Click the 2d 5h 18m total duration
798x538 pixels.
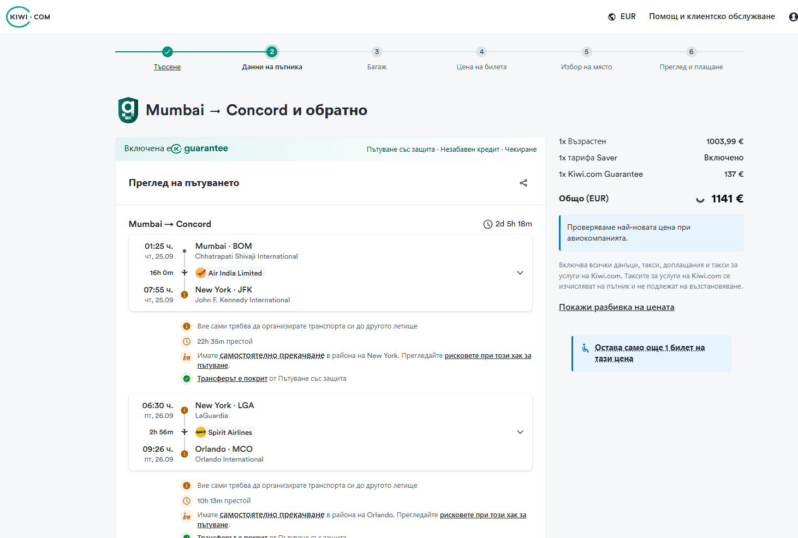click(514, 224)
